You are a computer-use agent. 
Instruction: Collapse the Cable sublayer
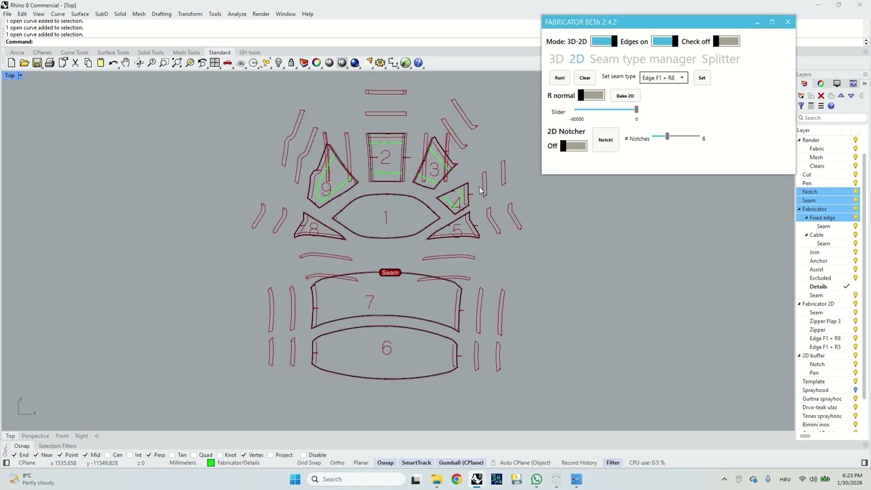tap(806, 235)
